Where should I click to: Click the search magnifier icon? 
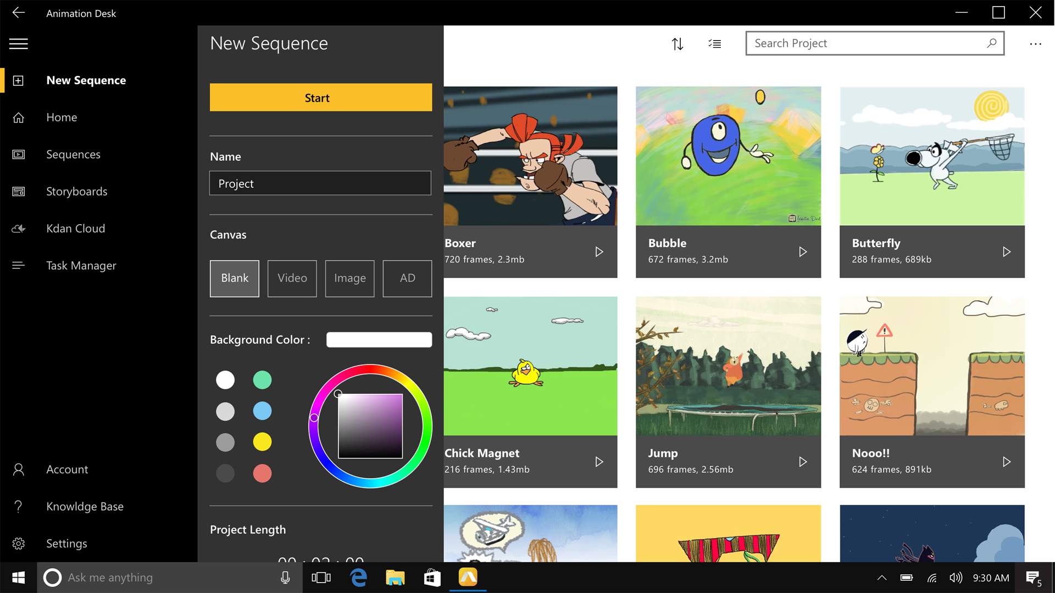(x=991, y=43)
